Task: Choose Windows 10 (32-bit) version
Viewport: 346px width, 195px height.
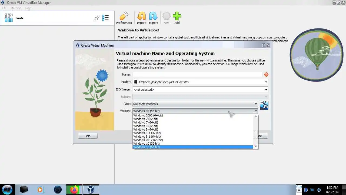Action: click(193, 144)
